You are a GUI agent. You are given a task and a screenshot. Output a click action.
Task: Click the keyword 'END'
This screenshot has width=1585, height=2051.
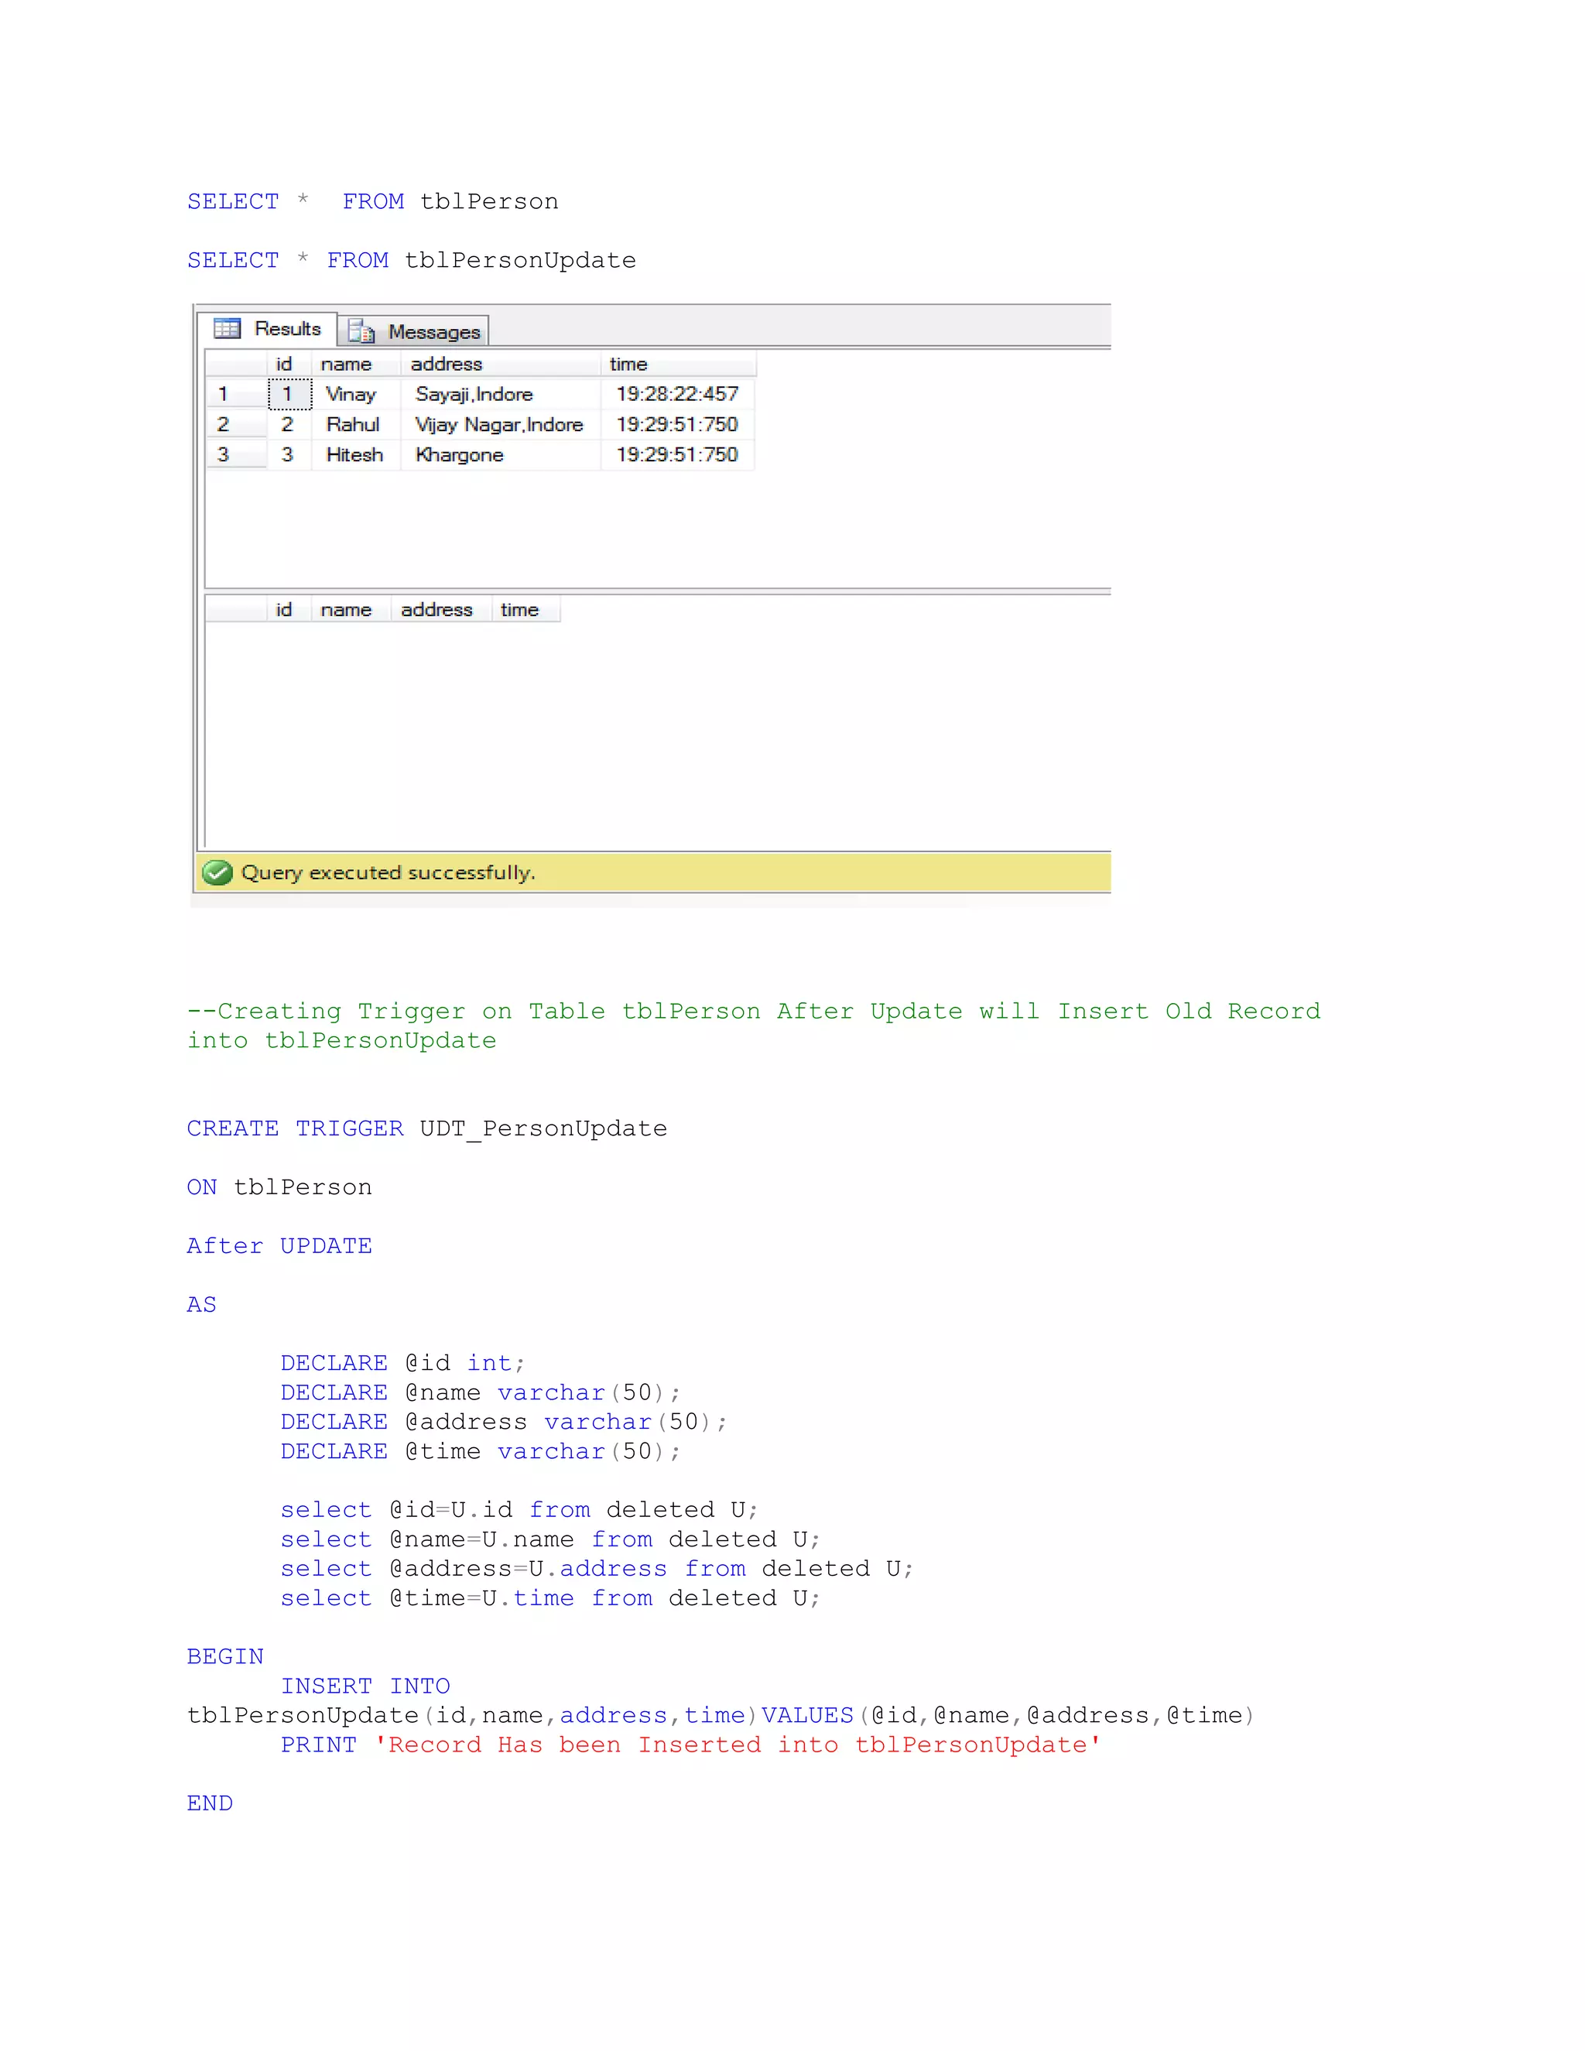(x=210, y=1803)
